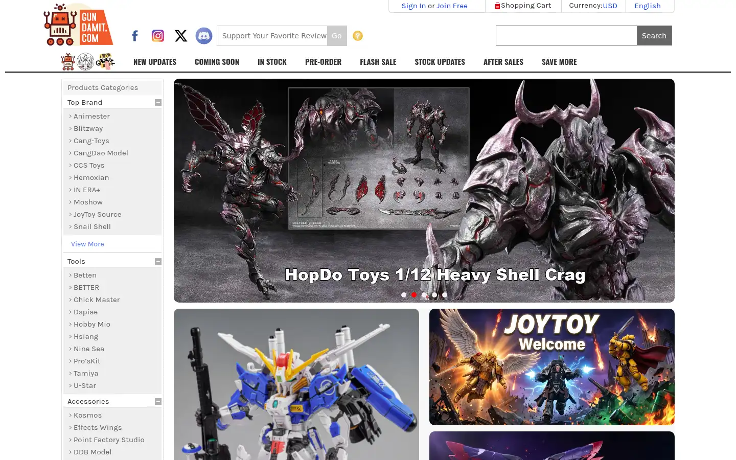Open the COMING SOON menu
This screenshot has width=736, height=460.
pyautogui.click(x=217, y=62)
